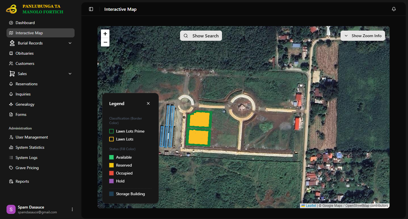This screenshot has height=219, width=408.
Task: Click the Spam Dasauce profile avatar
Action: point(11,209)
